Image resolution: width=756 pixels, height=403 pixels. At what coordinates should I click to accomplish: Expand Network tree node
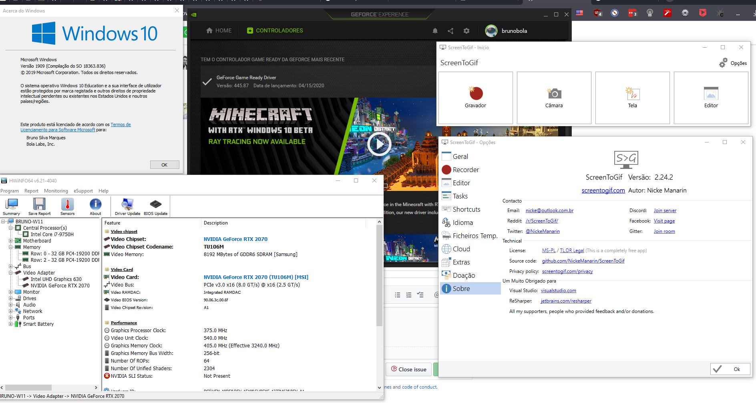(11, 311)
